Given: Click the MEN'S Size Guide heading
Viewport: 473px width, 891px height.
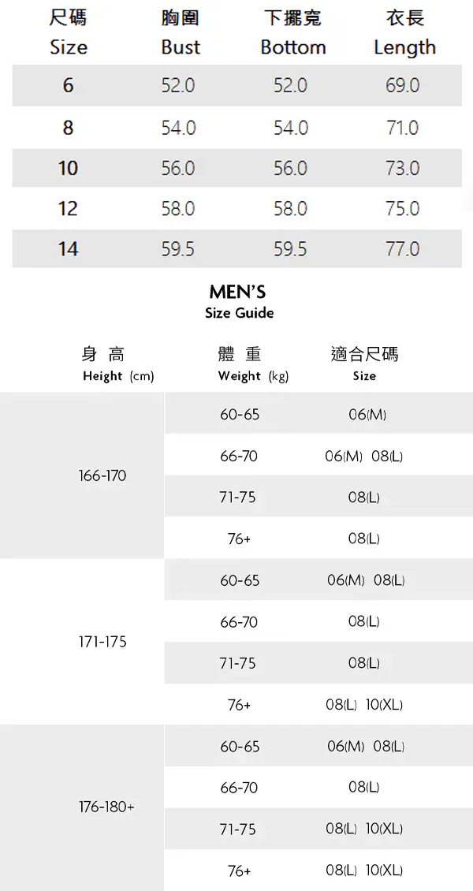Looking at the screenshot, I should point(239,302).
